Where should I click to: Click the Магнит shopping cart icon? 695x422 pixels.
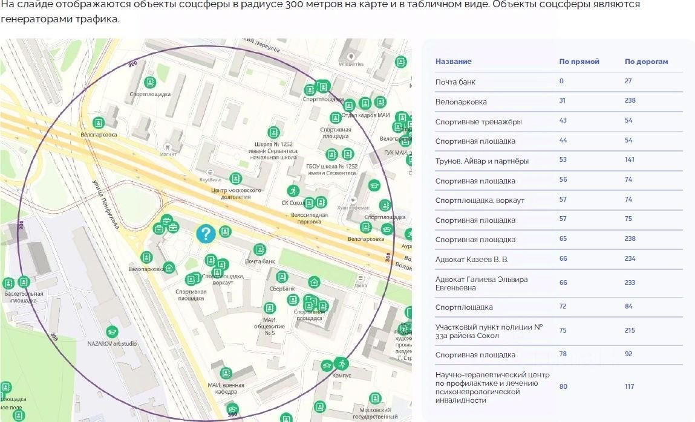point(167,147)
